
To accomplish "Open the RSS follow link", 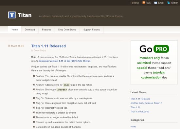I will click(x=147, y=3).
